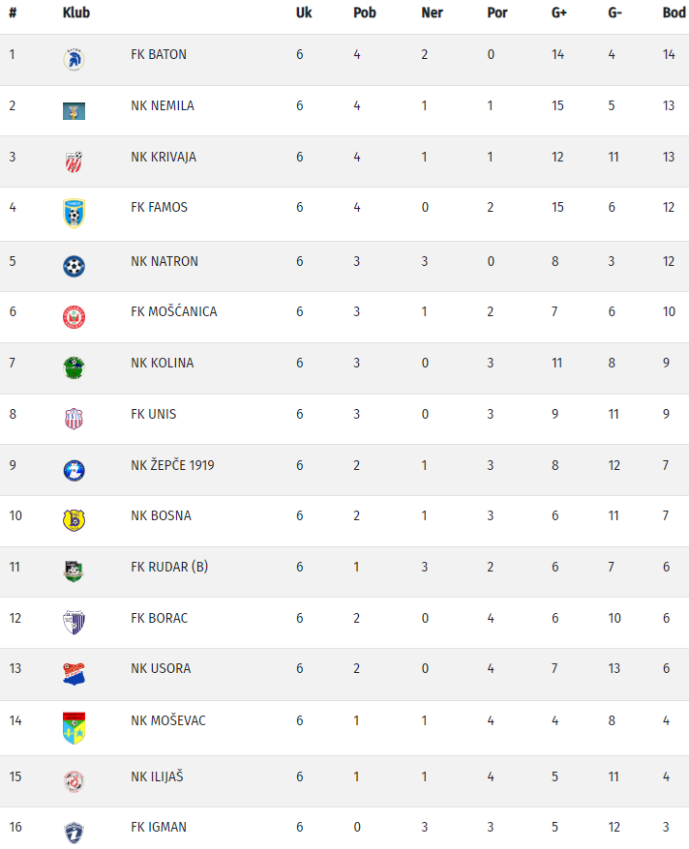
Task: Click the FK Igman club crest
Action: point(74,832)
